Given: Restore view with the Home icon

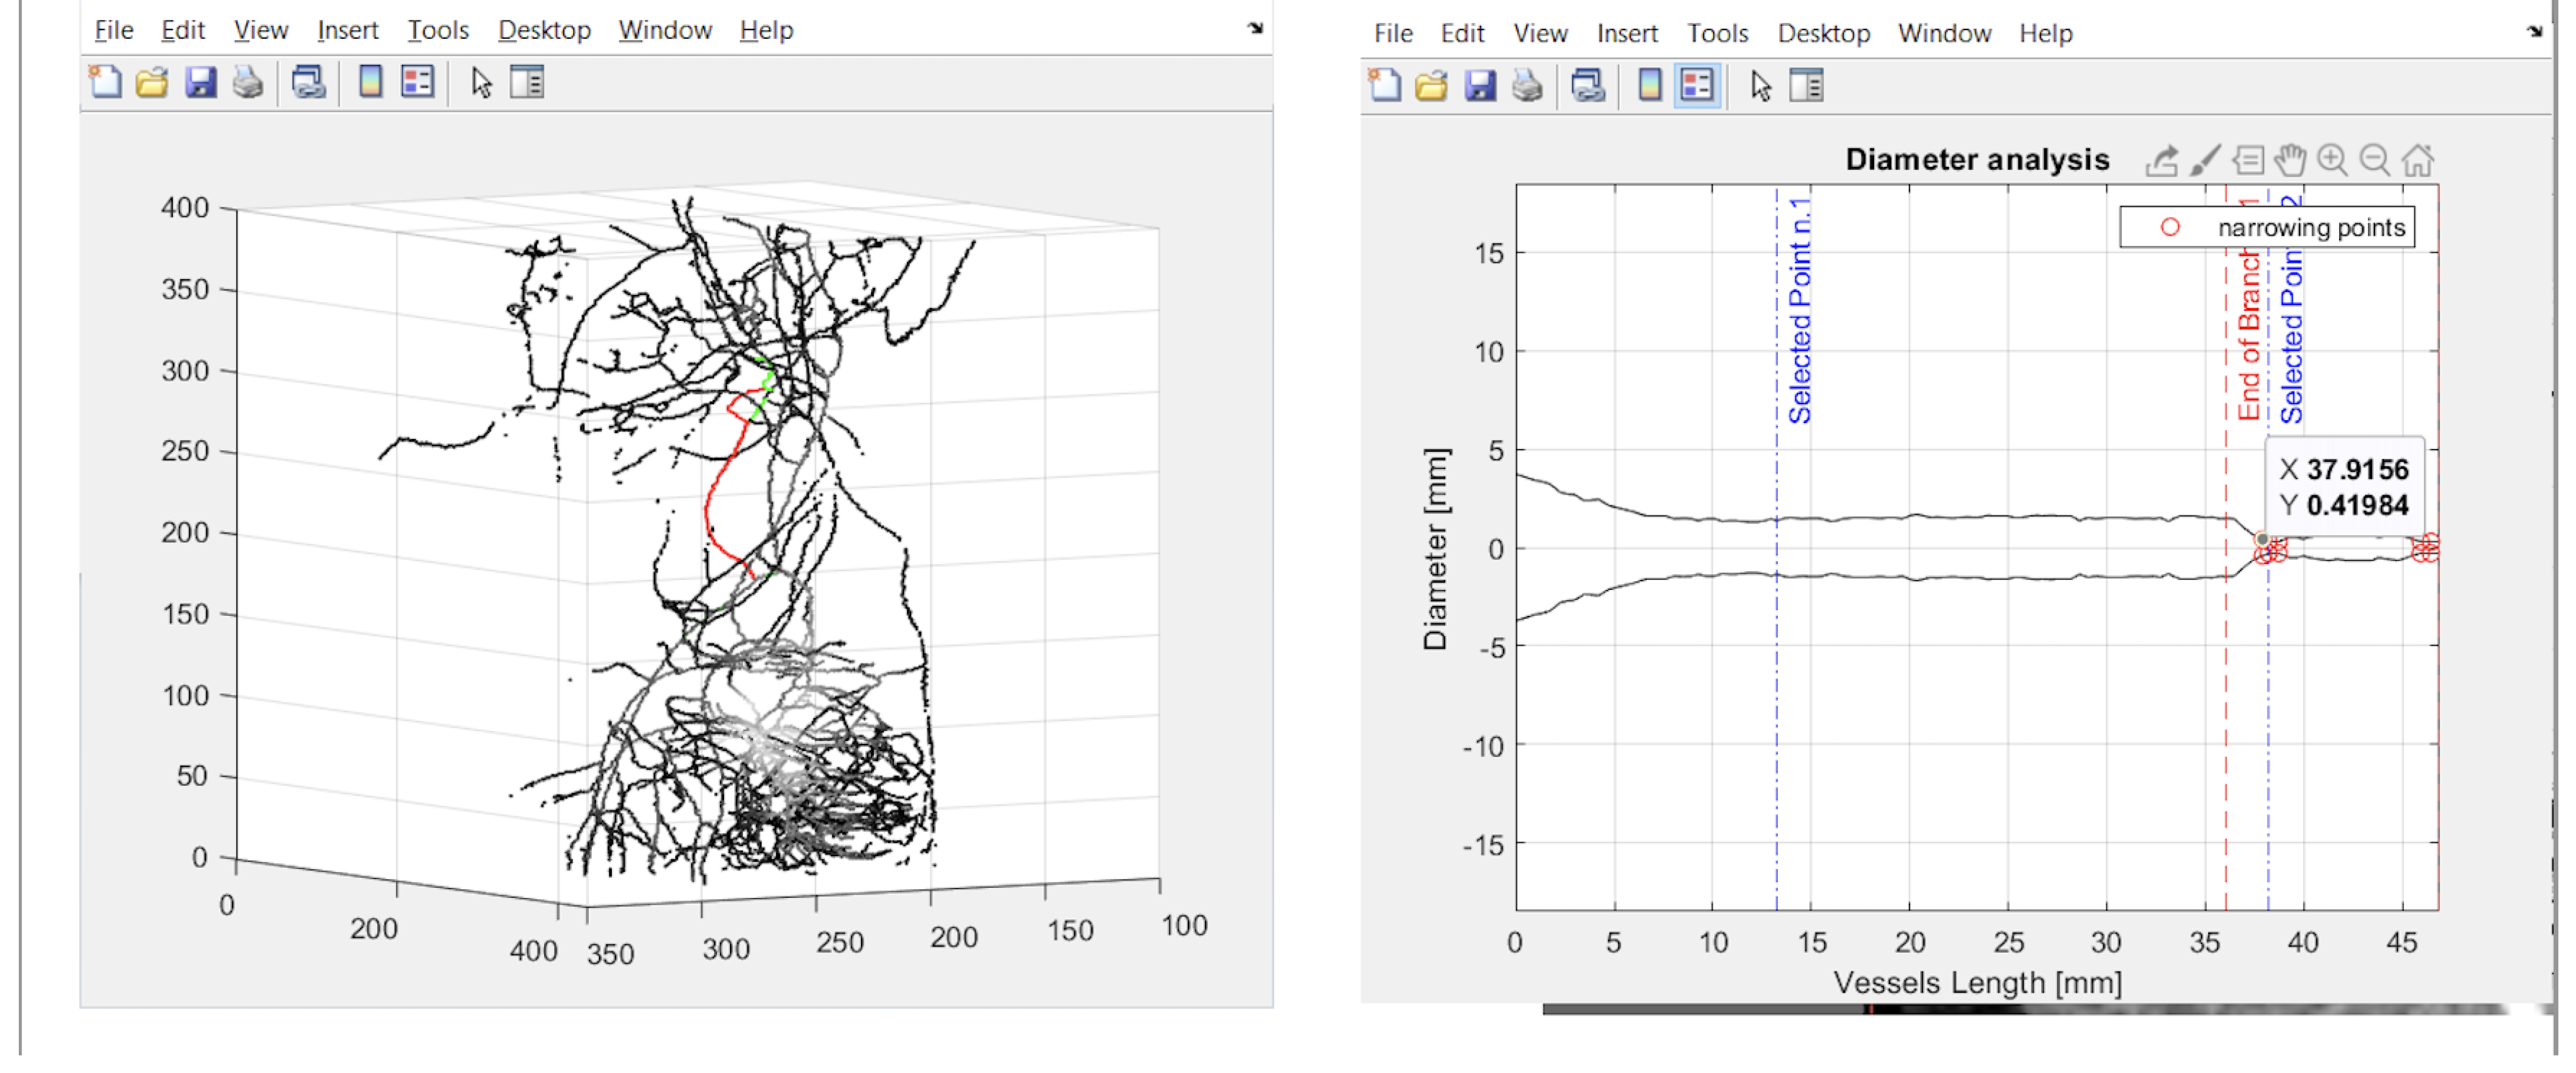Looking at the screenshot, I should (2418, 160).
